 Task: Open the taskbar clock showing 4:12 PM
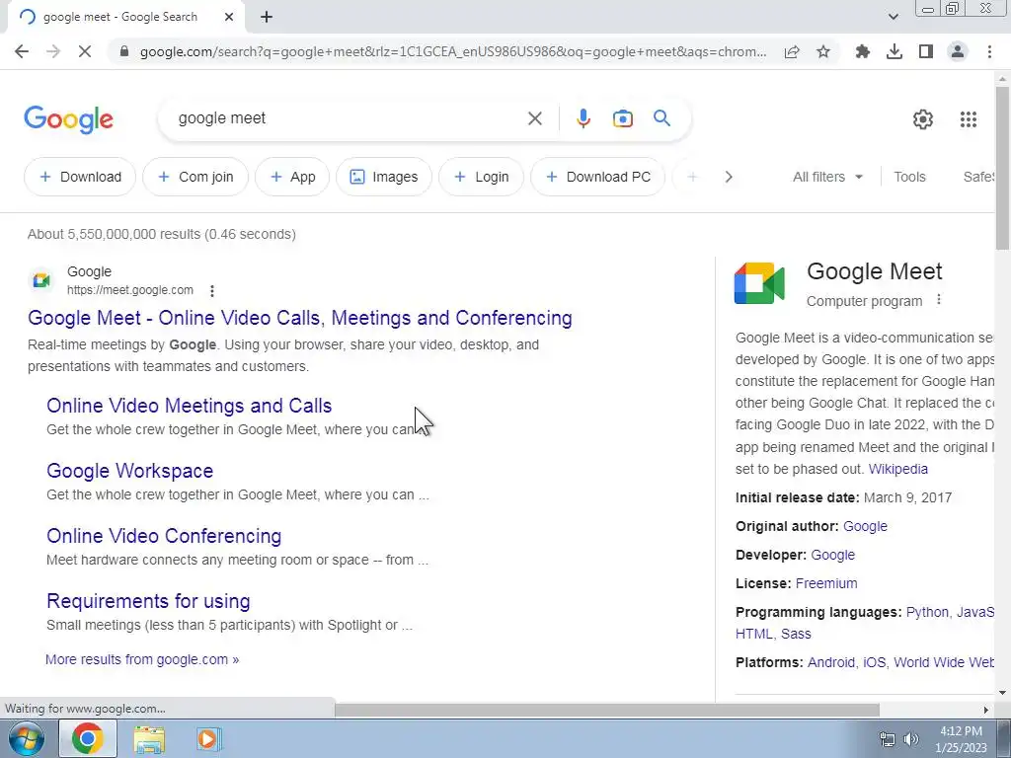[961, 739]
